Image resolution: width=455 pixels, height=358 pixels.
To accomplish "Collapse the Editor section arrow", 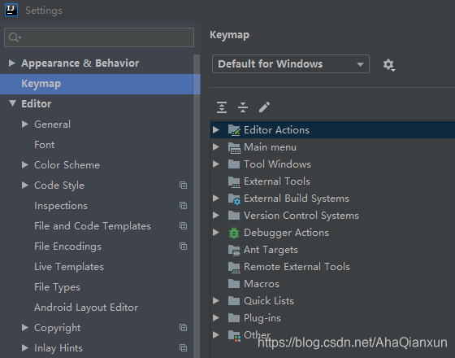I will [12, 103].
